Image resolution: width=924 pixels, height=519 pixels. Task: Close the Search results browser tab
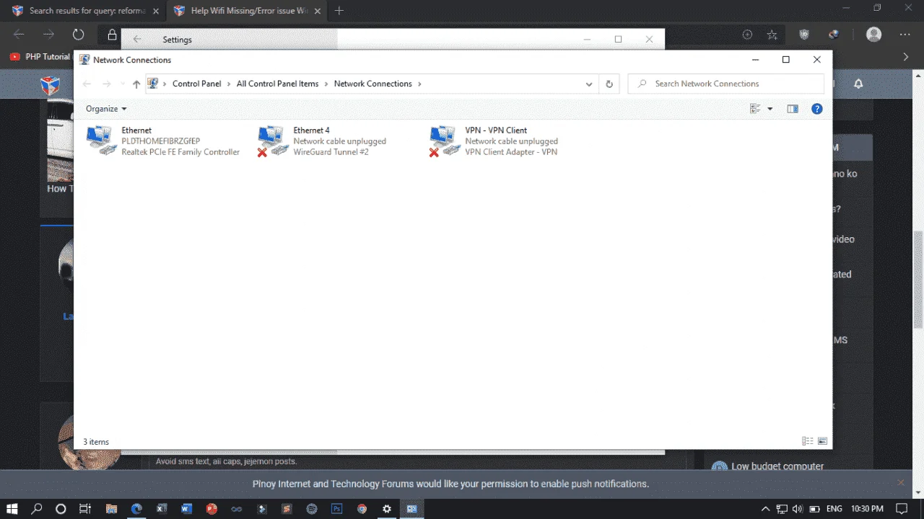(156, 11)
